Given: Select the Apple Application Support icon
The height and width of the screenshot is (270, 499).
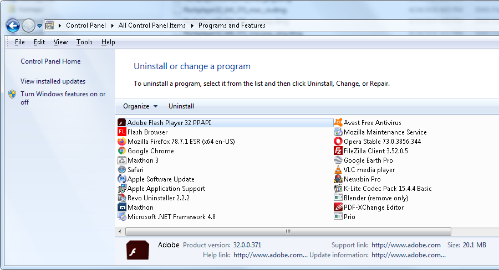Looking at the screenshot, I should pos(121,188).
